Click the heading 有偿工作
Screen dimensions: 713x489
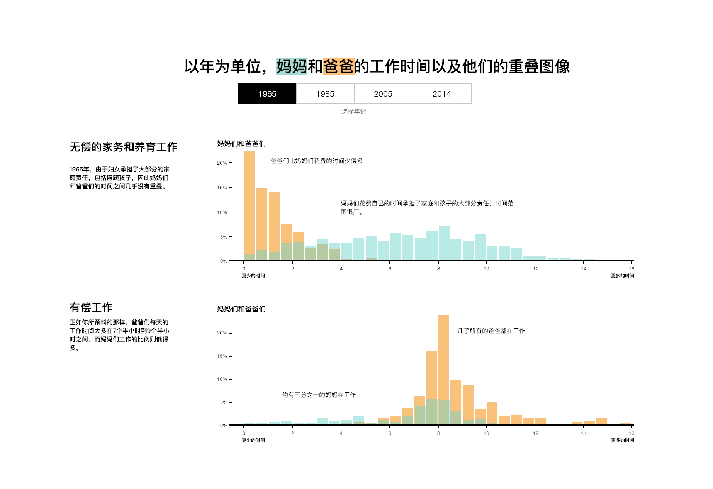(x=91, y=308)
